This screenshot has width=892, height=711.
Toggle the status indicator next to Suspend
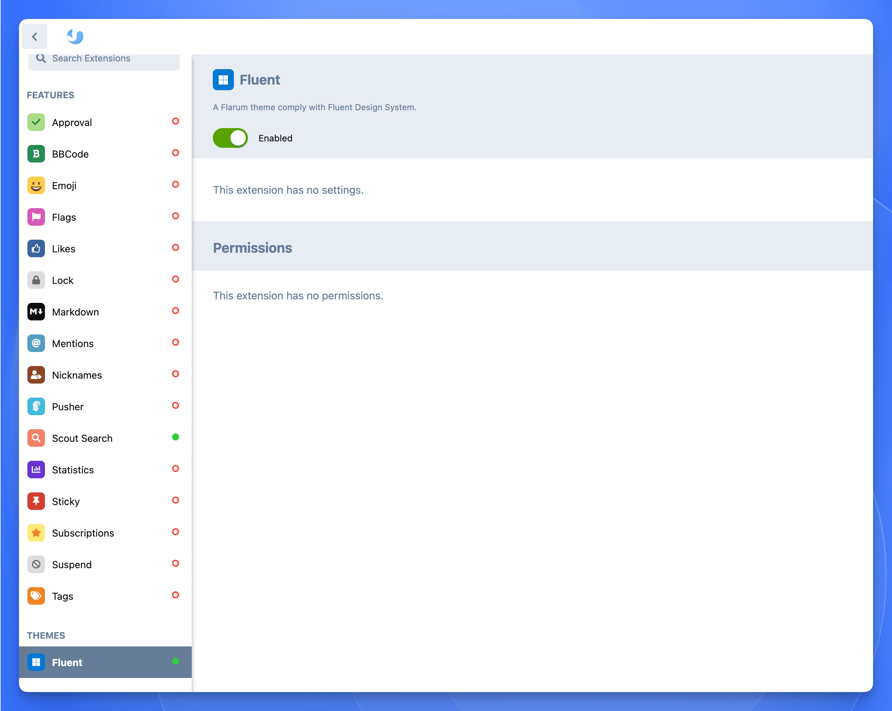tap(176, 563)
